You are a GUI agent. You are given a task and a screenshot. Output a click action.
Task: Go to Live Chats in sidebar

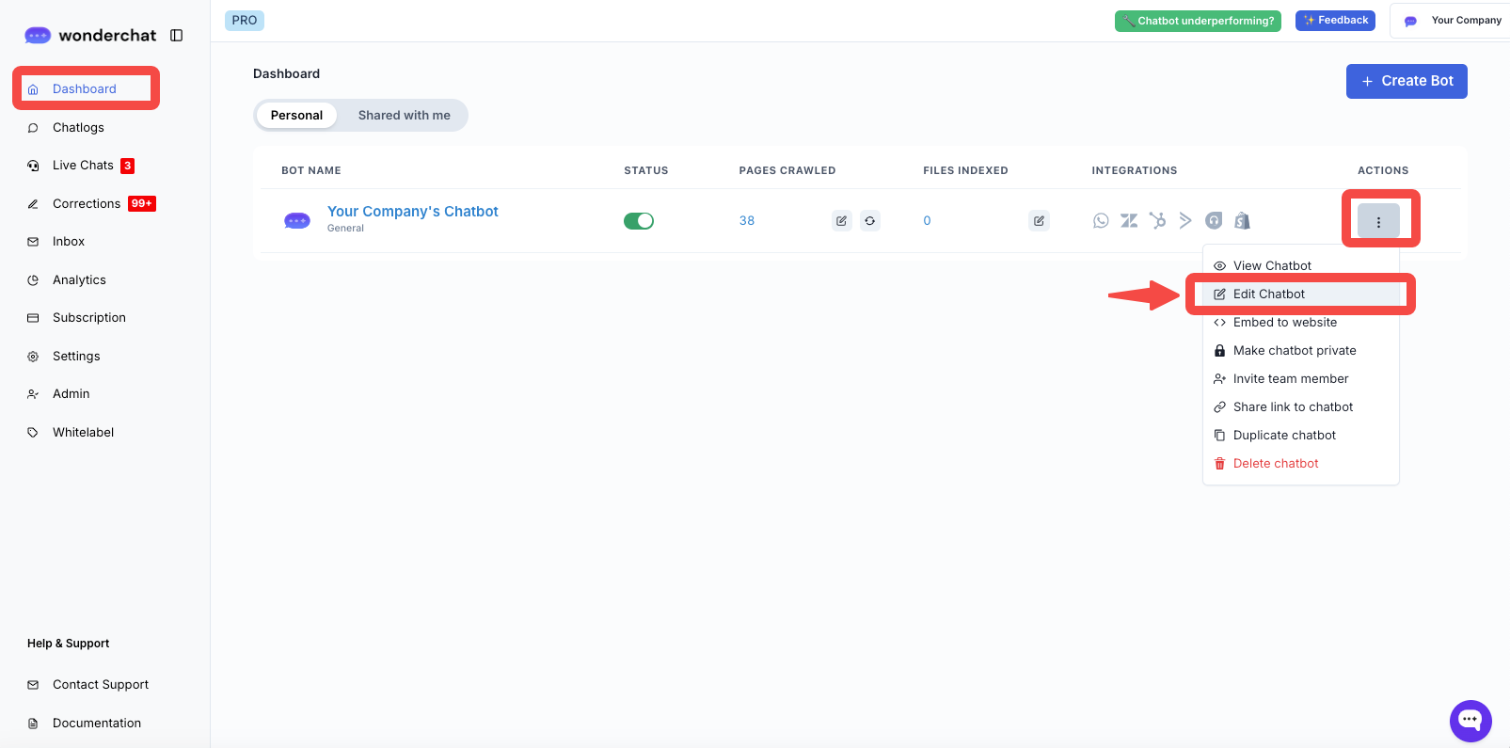(x=83, y=166)
